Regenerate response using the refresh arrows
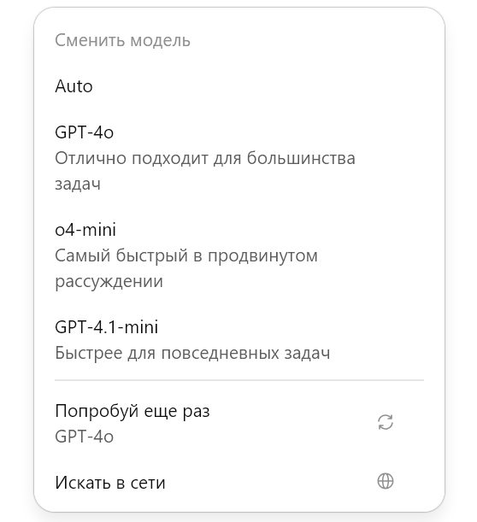 tap(386, 422)
